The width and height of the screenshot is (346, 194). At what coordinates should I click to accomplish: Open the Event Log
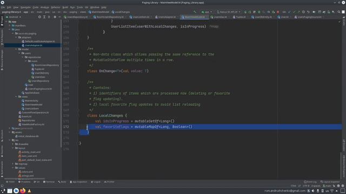(x=310, y=182)
